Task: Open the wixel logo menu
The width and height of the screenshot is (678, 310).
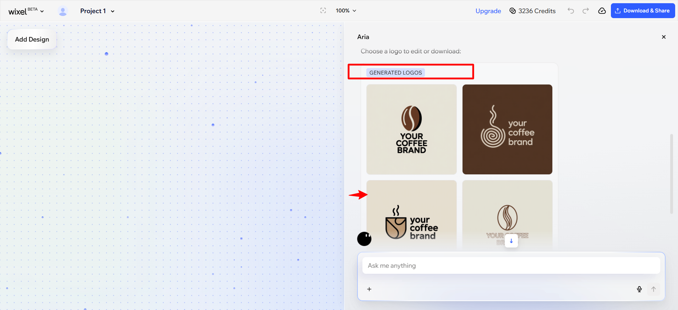Action: (x=26, y=11)
